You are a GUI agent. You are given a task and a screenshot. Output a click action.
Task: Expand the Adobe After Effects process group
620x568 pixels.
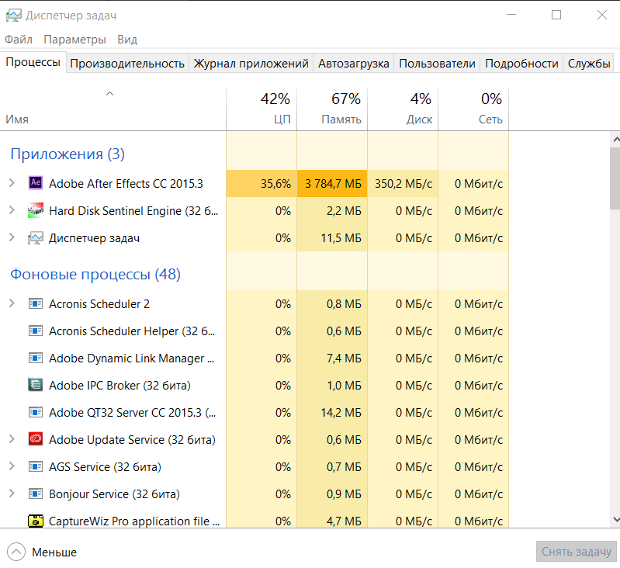pyautogui.click(x=12, y=184)
